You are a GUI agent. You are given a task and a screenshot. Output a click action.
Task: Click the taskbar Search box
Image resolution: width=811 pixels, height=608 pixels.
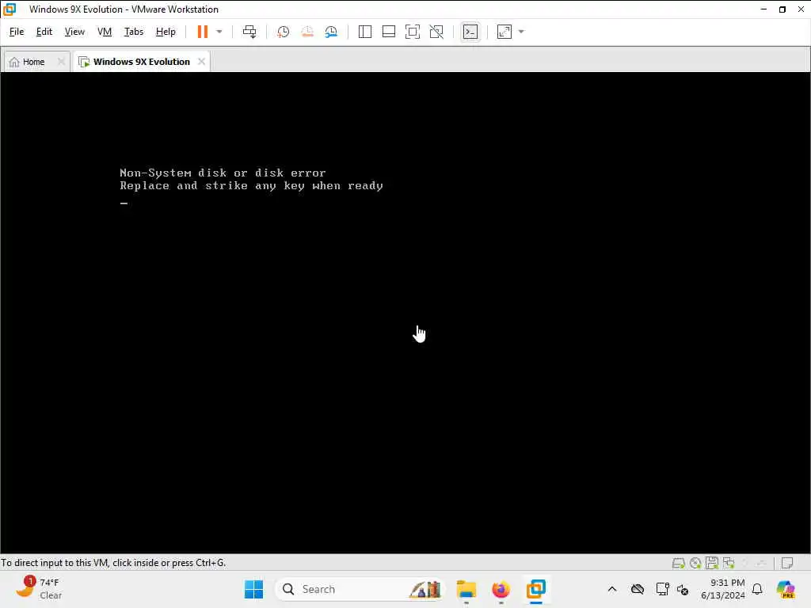click(360, 589)
